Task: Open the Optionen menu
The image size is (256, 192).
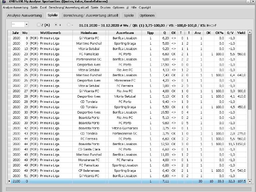Action: point(118,8)
